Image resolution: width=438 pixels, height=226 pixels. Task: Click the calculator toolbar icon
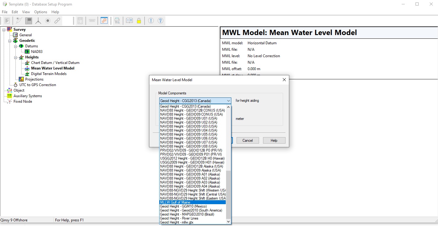coord(80,21)
